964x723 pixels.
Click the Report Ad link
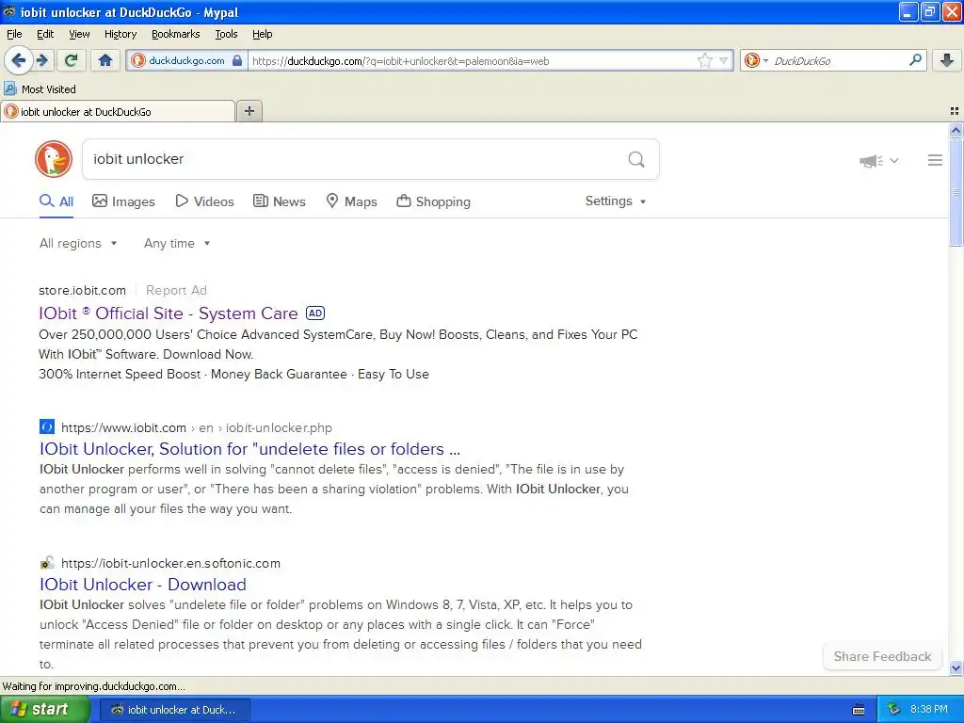pos(176,290)
